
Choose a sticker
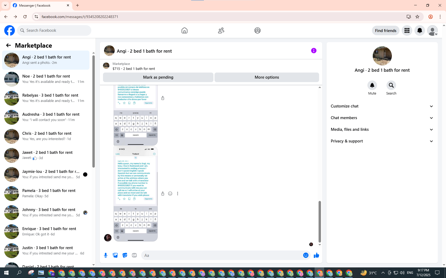125,255
